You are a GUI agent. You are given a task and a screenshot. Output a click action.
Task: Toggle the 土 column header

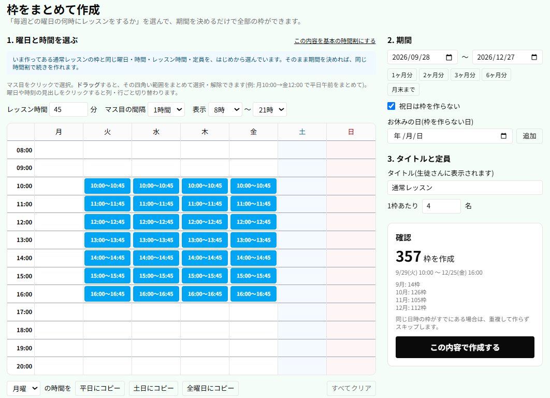302,132
